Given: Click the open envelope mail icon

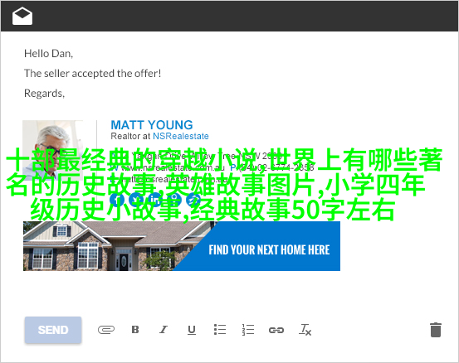Looking at the screenshot, I should click(x=22, y=16).
